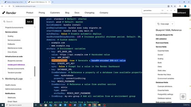Open the Chrome profile avatar

(x=185, y=6)
